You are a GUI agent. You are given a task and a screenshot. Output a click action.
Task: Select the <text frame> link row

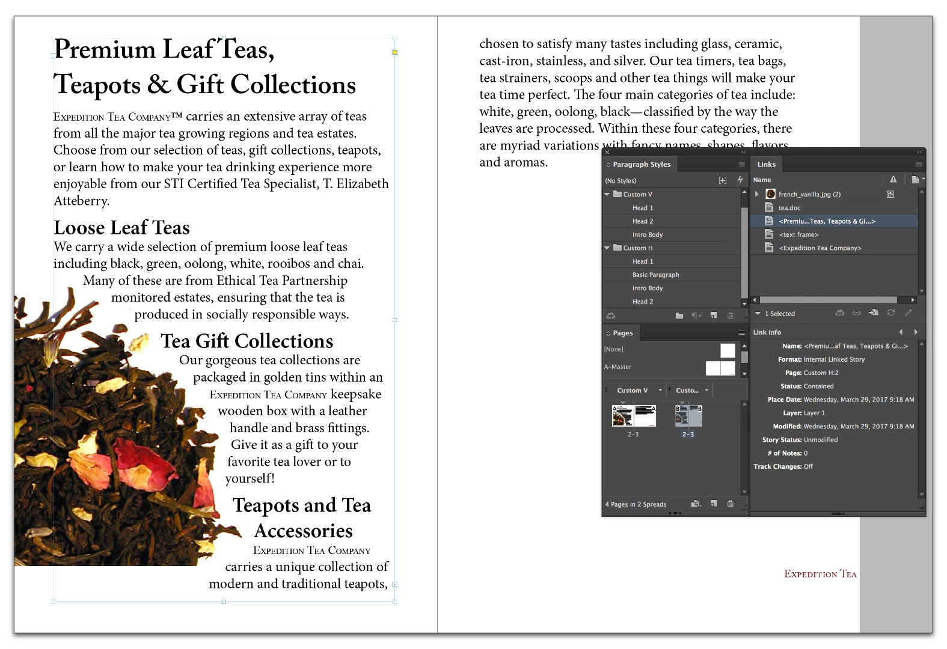click(x=835, y=234)
